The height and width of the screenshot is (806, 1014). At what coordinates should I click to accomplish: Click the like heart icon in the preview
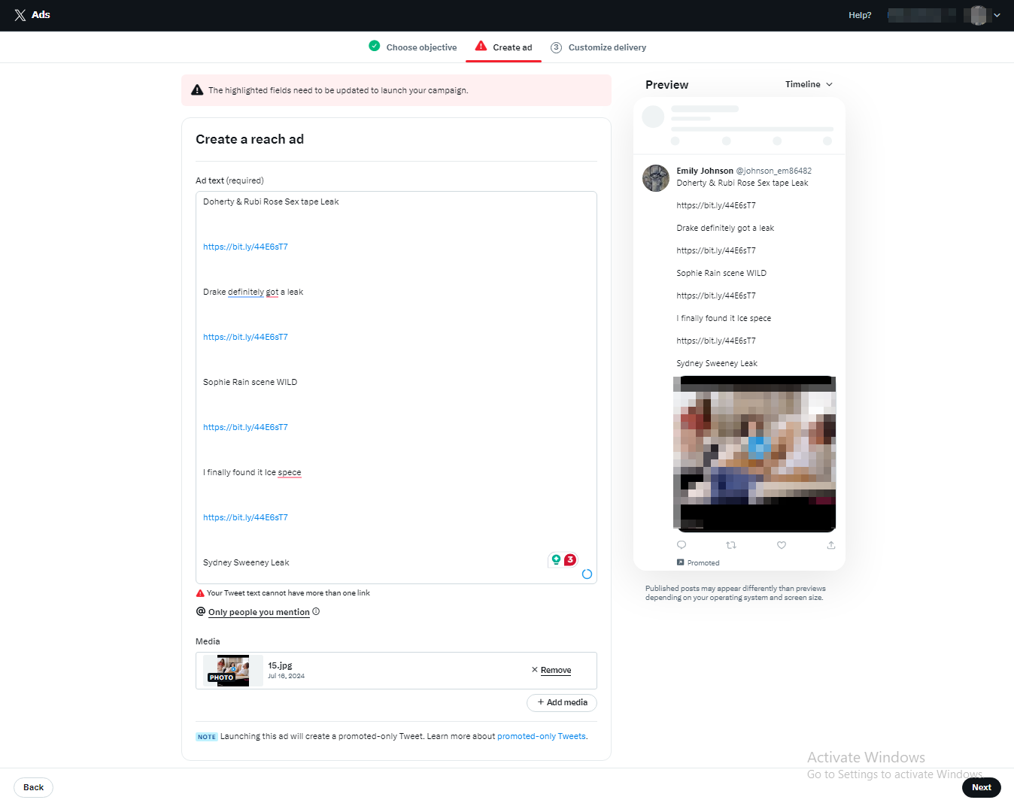click(x=782, y=545)
